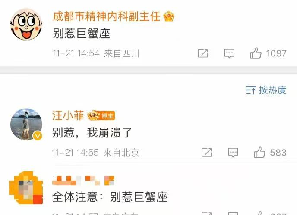This screenshot has width=297, height=215.
Task: Open reply bubble on 汪小菲's comment
Action: pos(233,153)
